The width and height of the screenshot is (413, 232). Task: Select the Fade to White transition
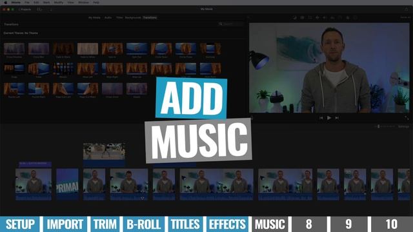(88, 49)
